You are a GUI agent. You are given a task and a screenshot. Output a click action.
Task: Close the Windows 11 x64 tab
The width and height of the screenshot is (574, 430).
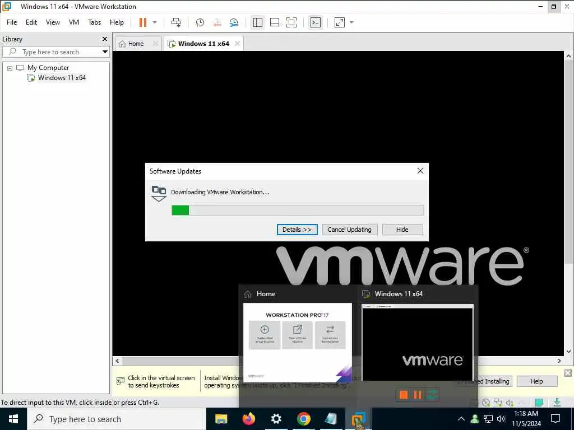tap(238, 44)
